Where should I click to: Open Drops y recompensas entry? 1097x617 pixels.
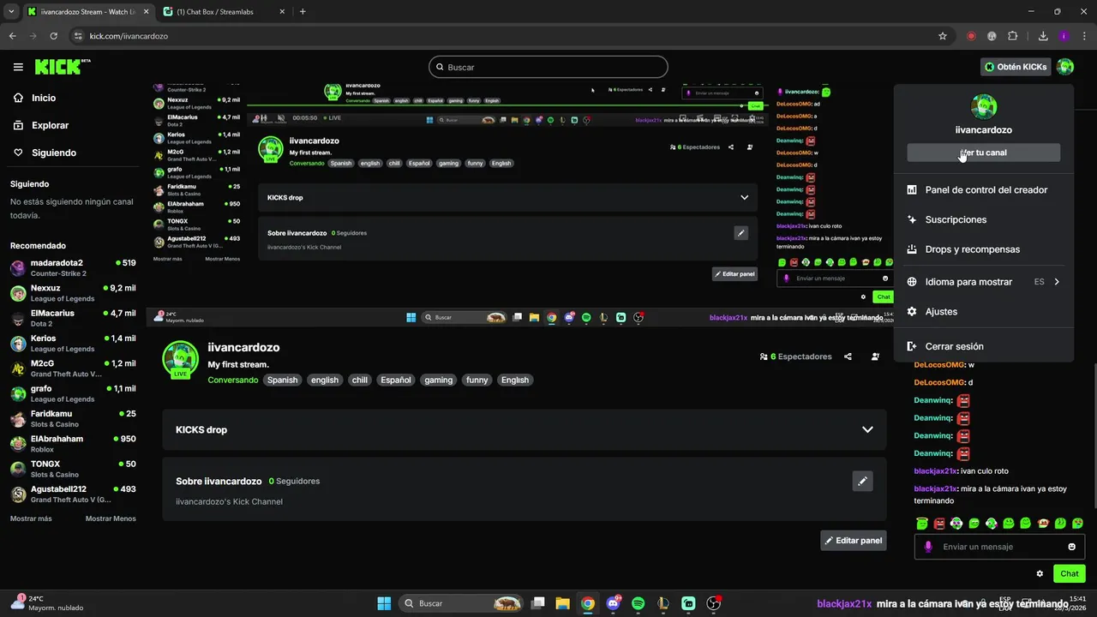coord(984,249)
